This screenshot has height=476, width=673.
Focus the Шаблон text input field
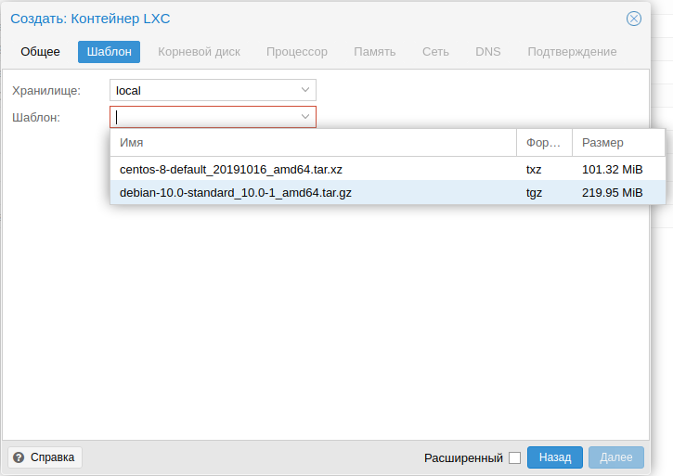[x=204, y=117]
